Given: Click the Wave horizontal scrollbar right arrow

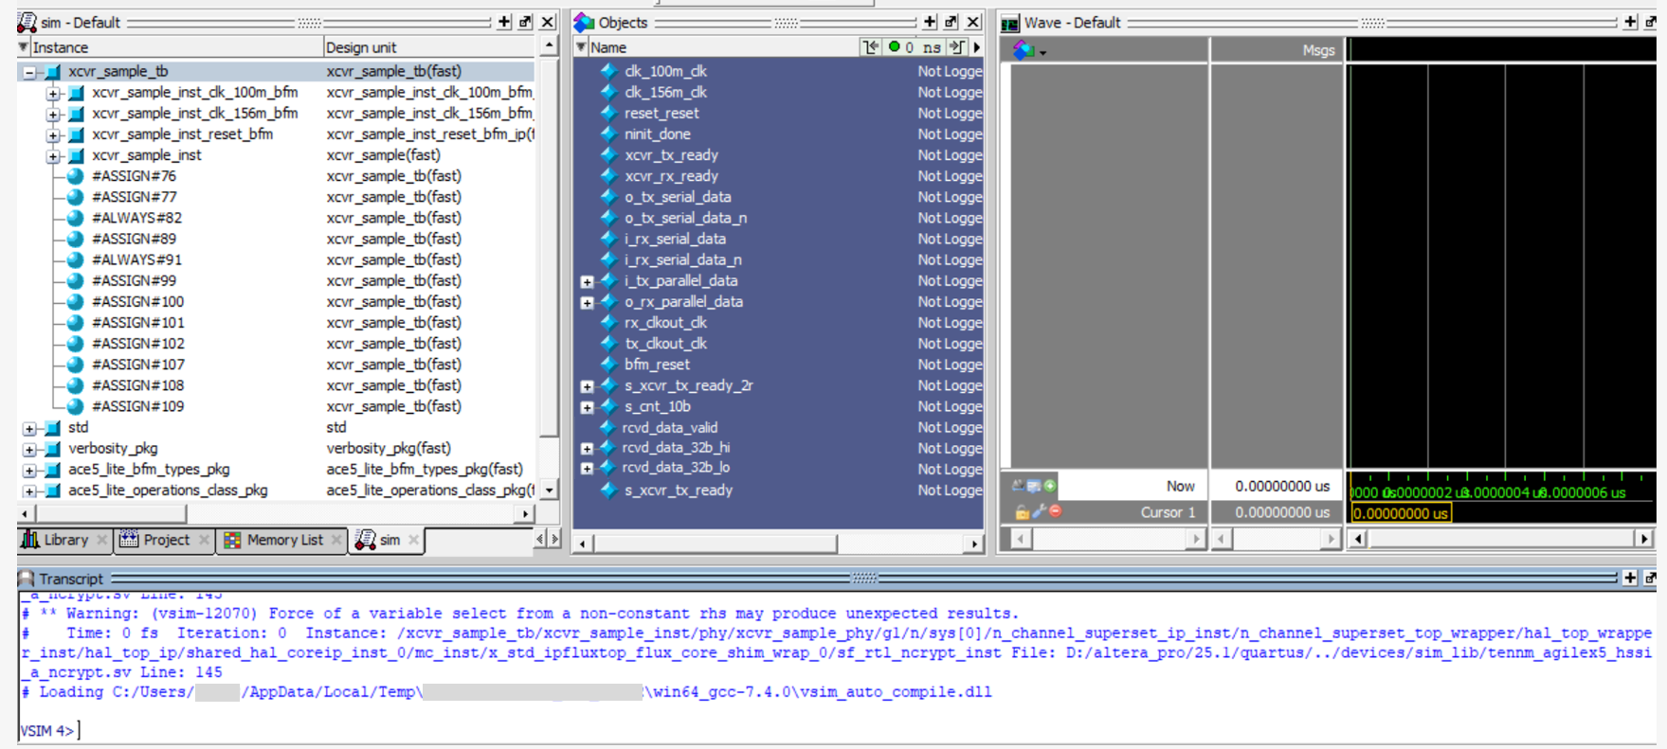Looking at the screenshot, I should click(x=1644, y=539).
